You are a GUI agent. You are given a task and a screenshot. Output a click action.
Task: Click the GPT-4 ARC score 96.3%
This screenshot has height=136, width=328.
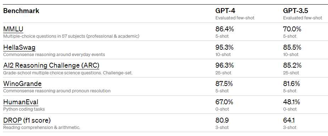point(224,66)
